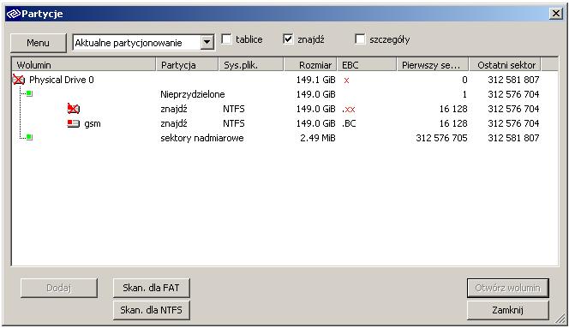The height and width of the screenshot is (328, 569).
Task: Click first sector value 312 576 705
Action: 441,138
